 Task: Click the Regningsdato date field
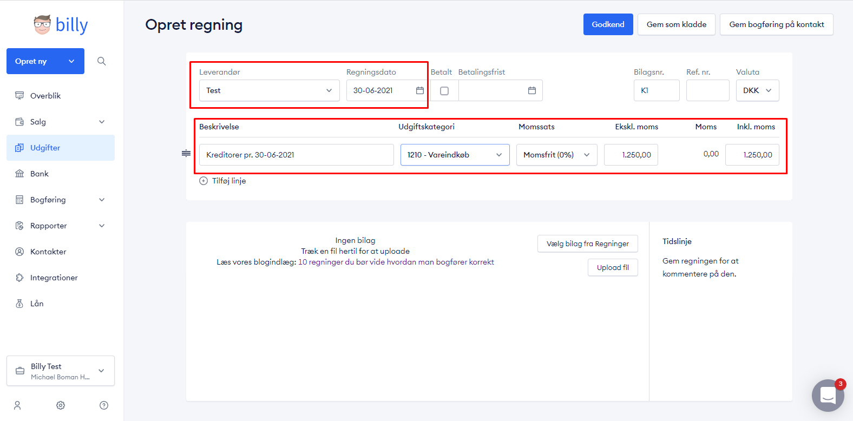pyautogui.click(x=387, y=90)
